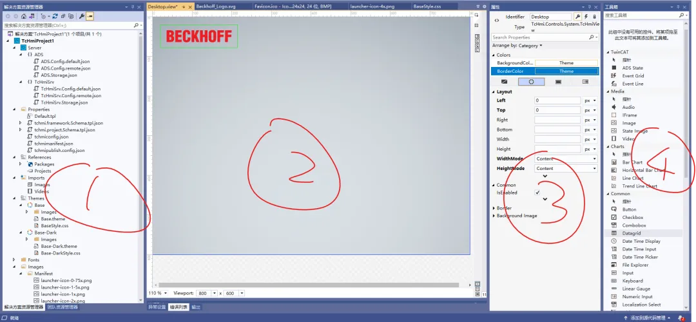Select Event Line control in toolbox
696x322 pixels.
click(x=633, y=84)
